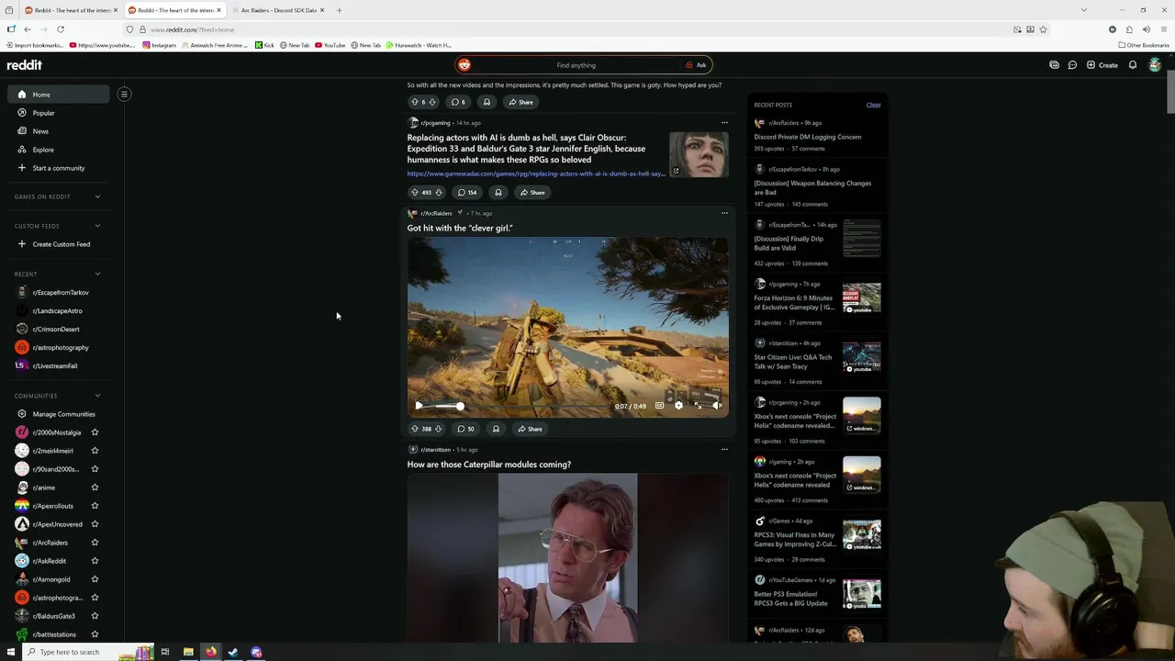Switch to the Arc Raiders Discord SDK tab

click(278, 10)
